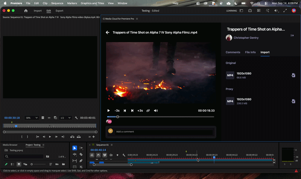Create new bin folder icon
This screenshot has height=179, width=301.
[63, 164]
